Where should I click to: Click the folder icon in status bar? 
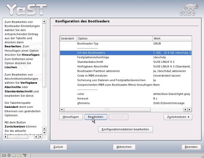click(19, 155)
